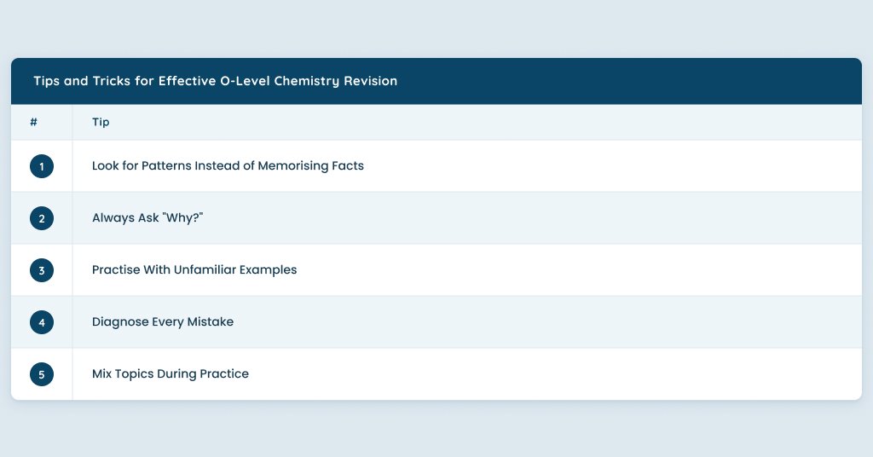Image resolution: width=873 pixels, height=457 pixels.
Task: Click the number 1 circle badge
Action: (x=42, y=166)
